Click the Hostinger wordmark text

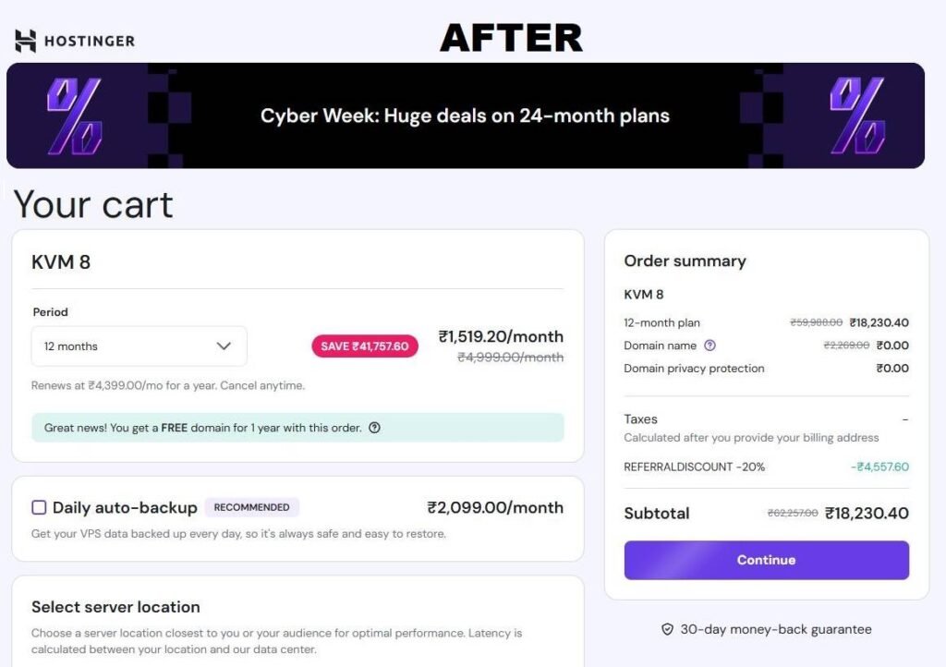(x=90, y=41)
